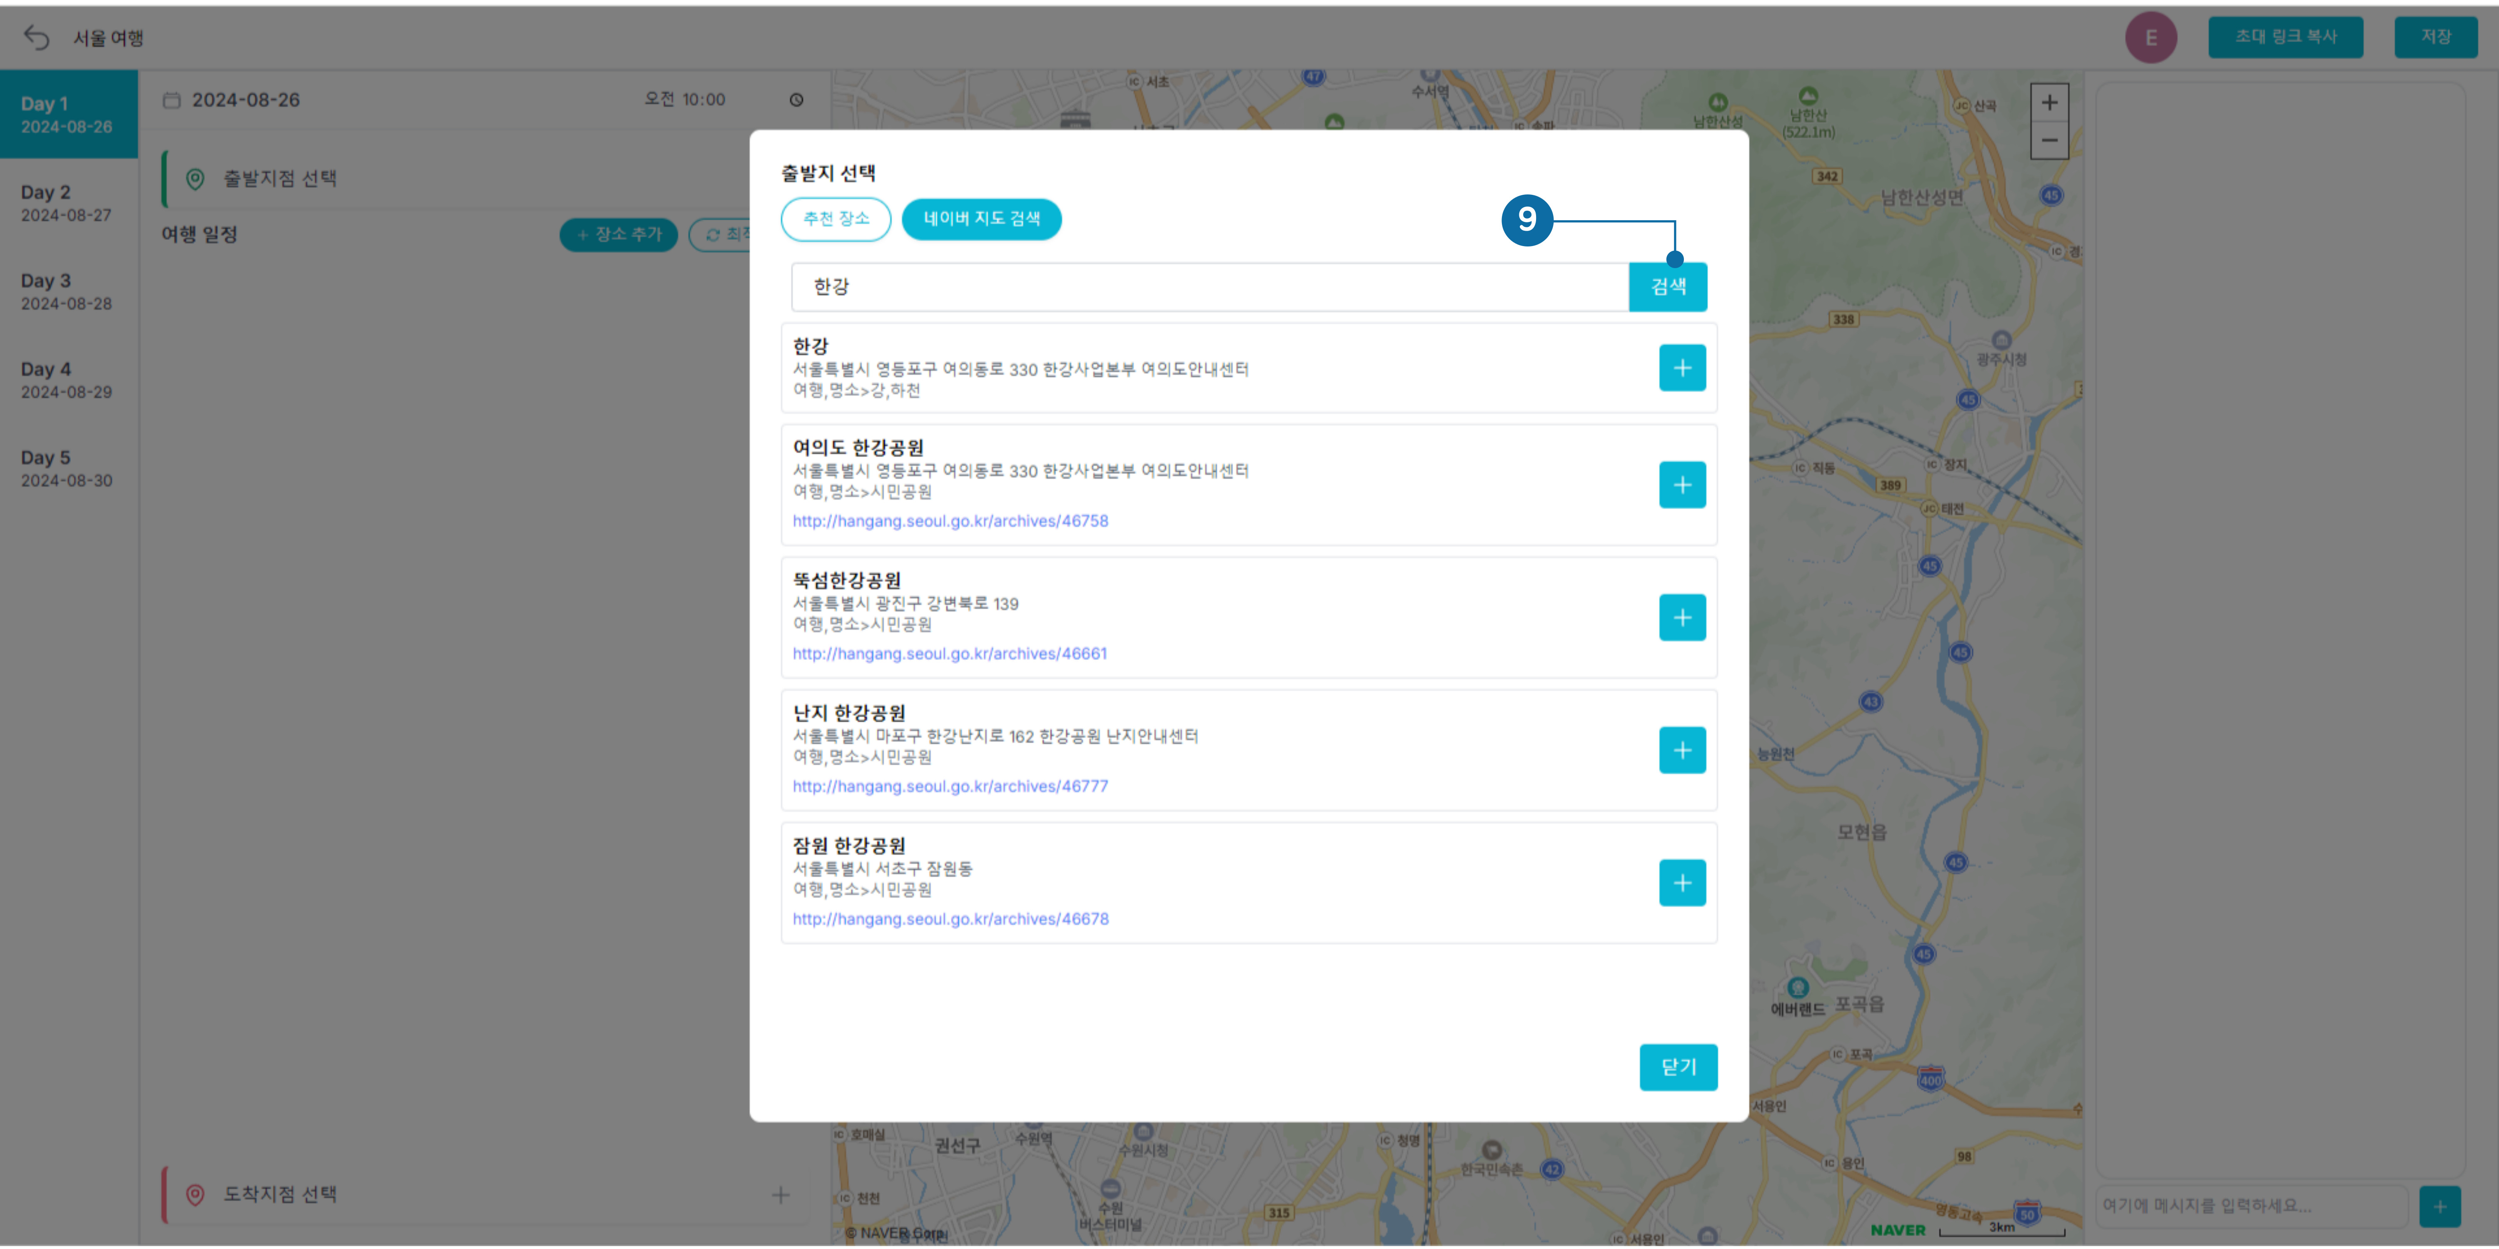
Task: Open user avatar E profile
Action: (2151, 37)
